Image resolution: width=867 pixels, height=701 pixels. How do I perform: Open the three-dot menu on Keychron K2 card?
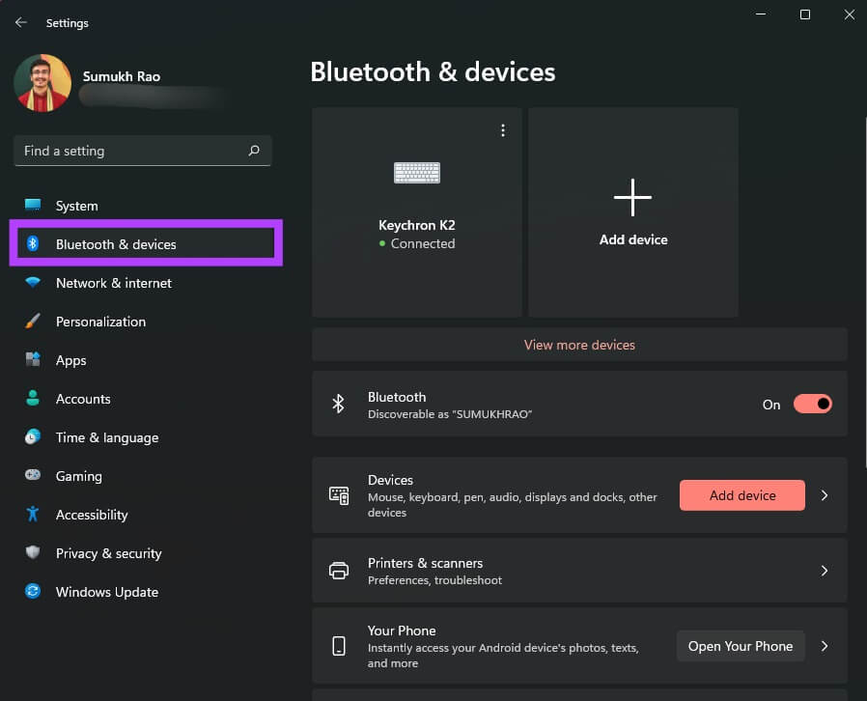pyautogui.click(x=503, y=130)
